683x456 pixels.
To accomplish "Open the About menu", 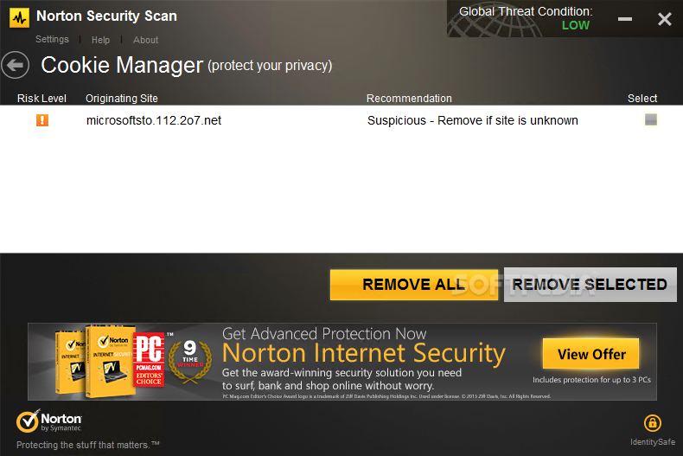I will (145, 40).
